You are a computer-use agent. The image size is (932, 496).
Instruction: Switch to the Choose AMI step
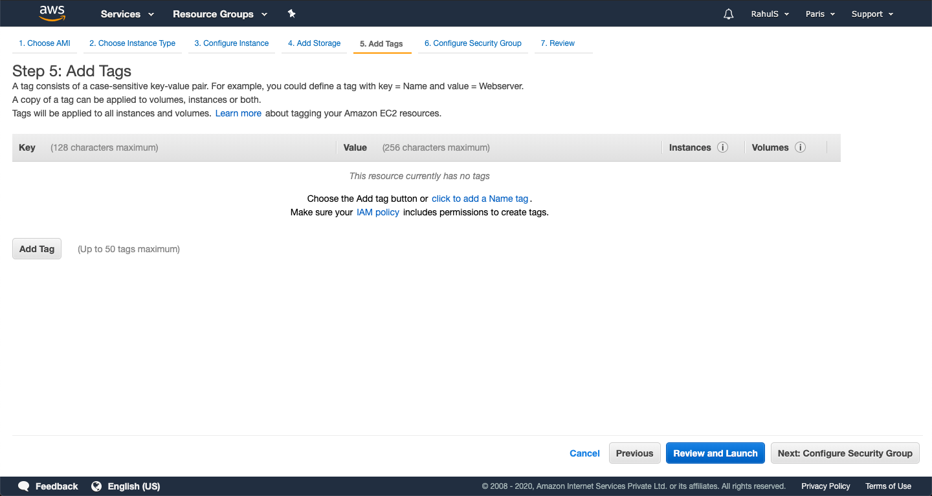point(44,43)
